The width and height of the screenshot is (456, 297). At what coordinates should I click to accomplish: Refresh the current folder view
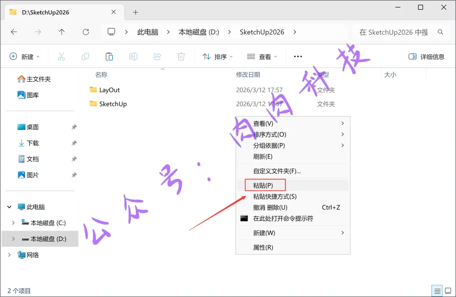86,32
